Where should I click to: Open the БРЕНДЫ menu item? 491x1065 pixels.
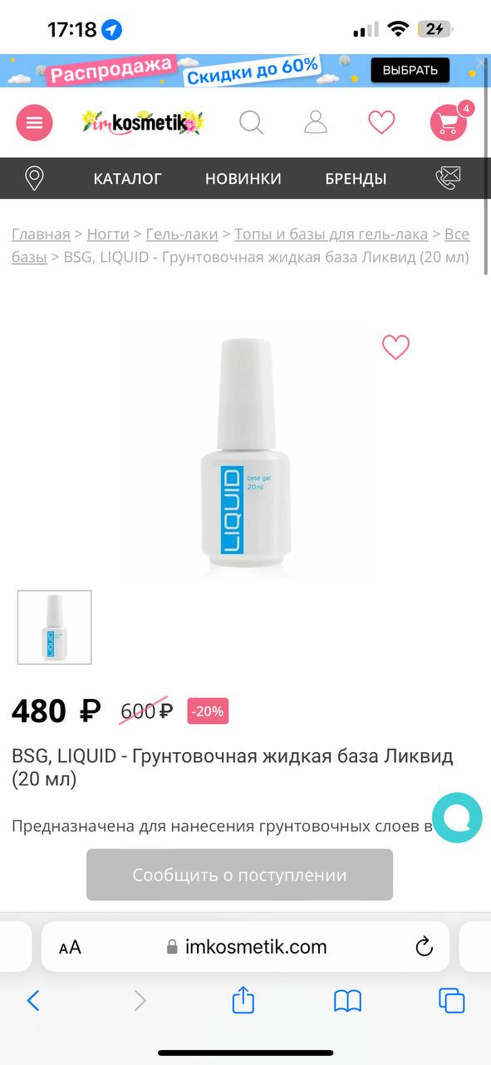coord(356,178)
